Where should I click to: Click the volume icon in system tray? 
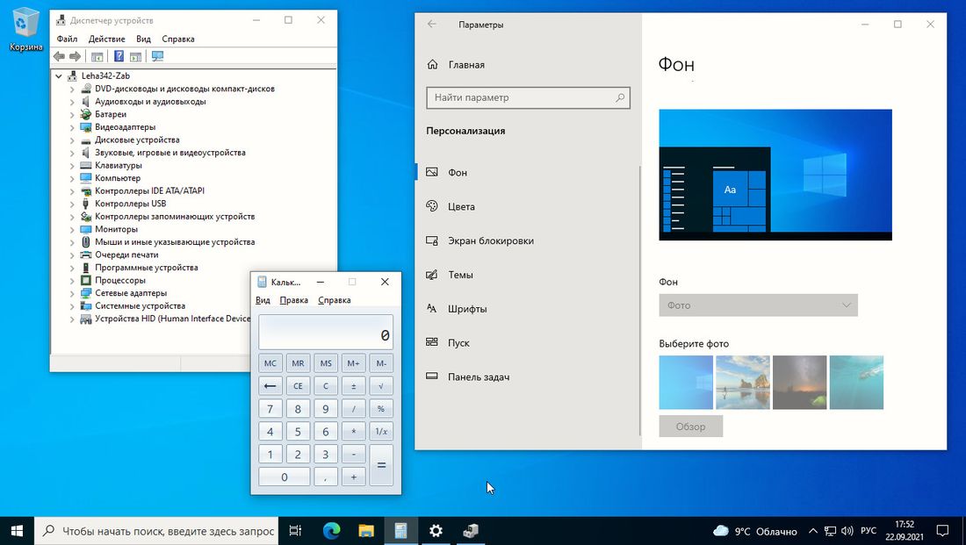[x=847, y=531]
